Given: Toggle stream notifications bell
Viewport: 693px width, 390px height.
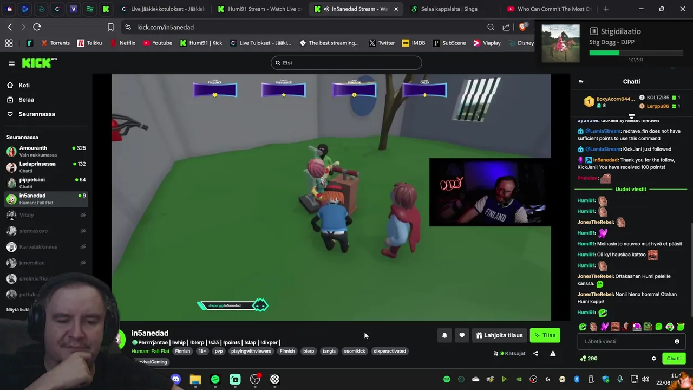Looking at the screenshot, I should (444, 335).
